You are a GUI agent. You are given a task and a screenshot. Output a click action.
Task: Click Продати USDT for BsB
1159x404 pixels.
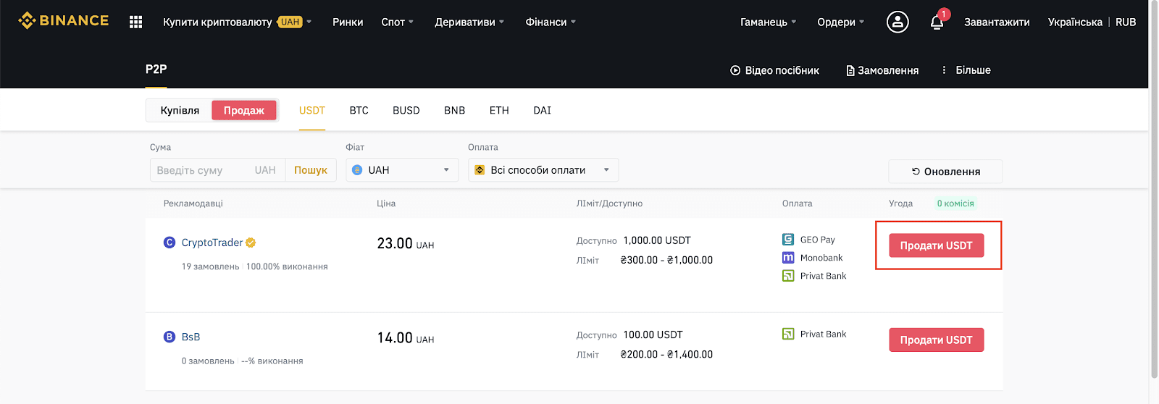coord(936,340)
